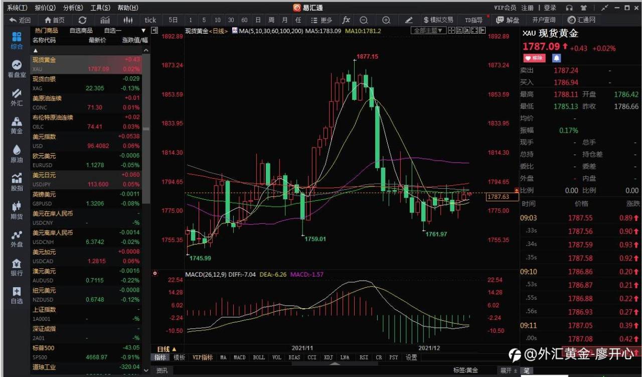Expand the 日线 period selector below chart
The height and width of the screenshot is (377, 642).
tap(167, 349)
